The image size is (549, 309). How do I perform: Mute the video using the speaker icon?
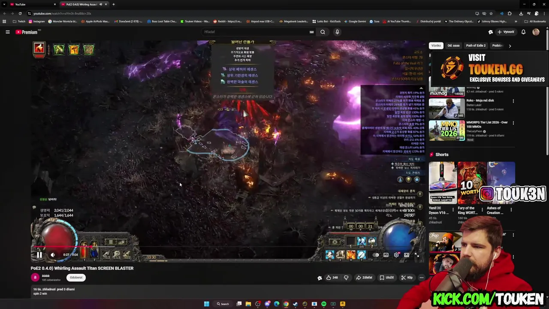53,255
